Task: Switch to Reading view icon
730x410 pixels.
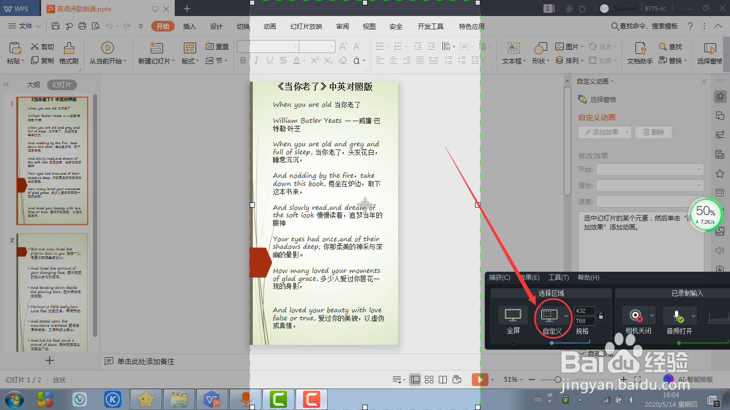Action: (x=443, y=380)
